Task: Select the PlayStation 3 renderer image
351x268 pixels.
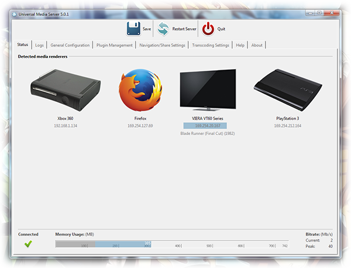Action: [288, 90]
